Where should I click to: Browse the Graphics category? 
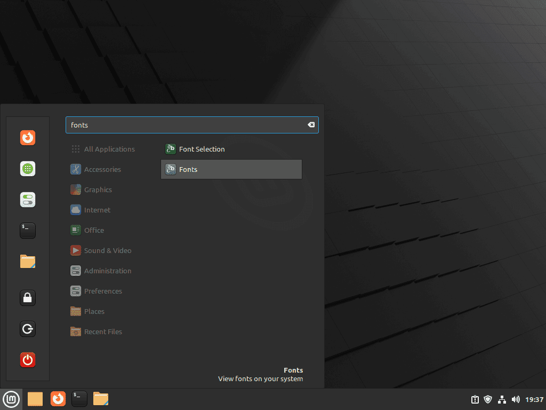tap(98, 190)
